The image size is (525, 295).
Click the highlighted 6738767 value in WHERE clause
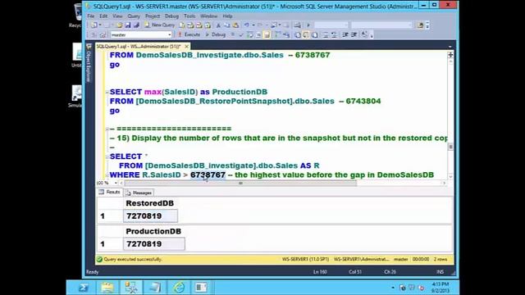pyautogui.click(x=208, y=175)
